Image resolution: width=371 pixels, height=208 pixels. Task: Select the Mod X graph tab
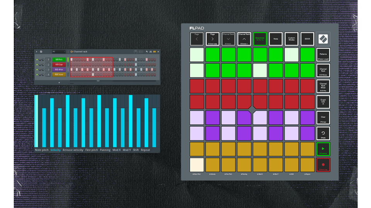click(x=116, y=150)
